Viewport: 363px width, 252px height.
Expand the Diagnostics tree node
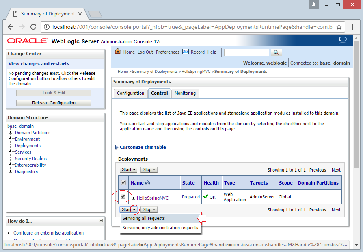[x=10, y=171]
